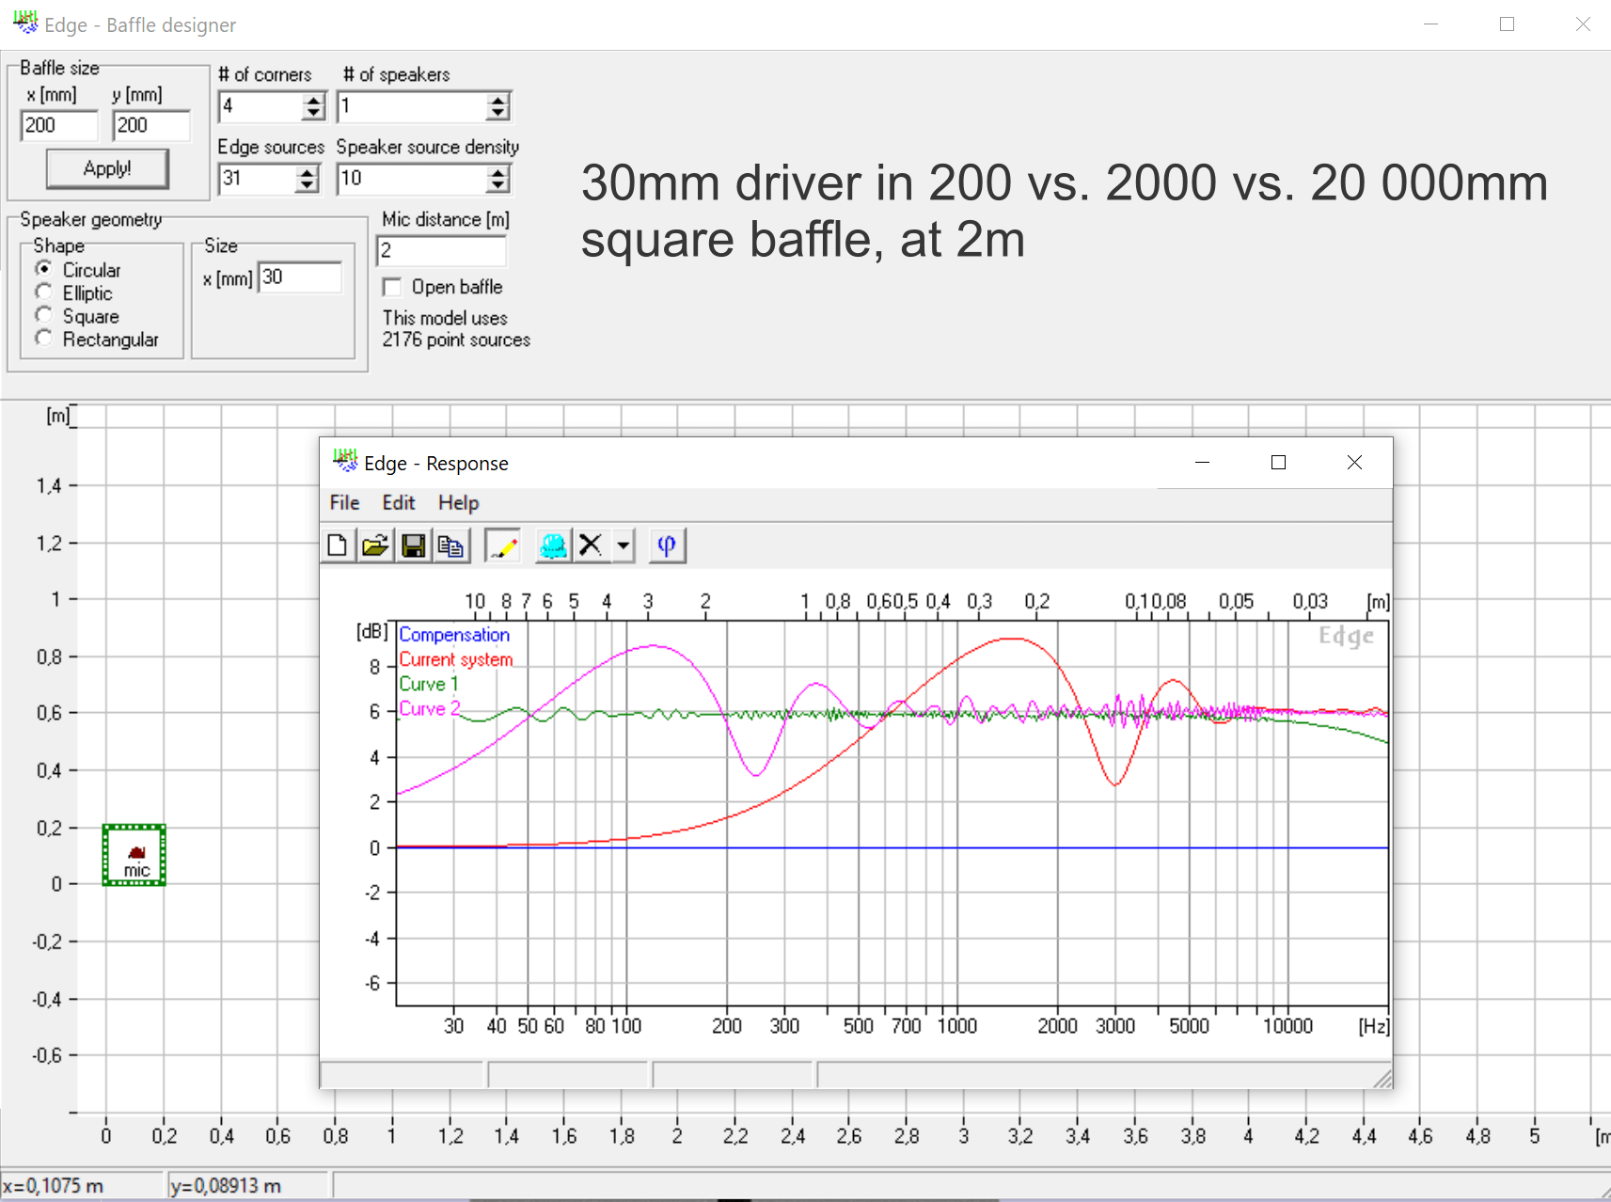Click the Edge sources value field
Viewport: 1611px width, 1202px height.
[257, 178]
